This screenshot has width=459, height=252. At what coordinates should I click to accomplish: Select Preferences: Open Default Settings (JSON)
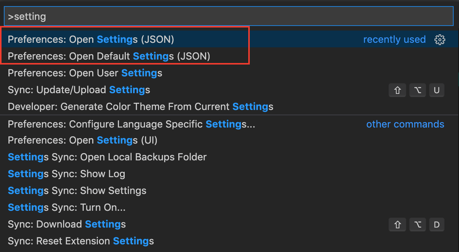click(229, 56)
